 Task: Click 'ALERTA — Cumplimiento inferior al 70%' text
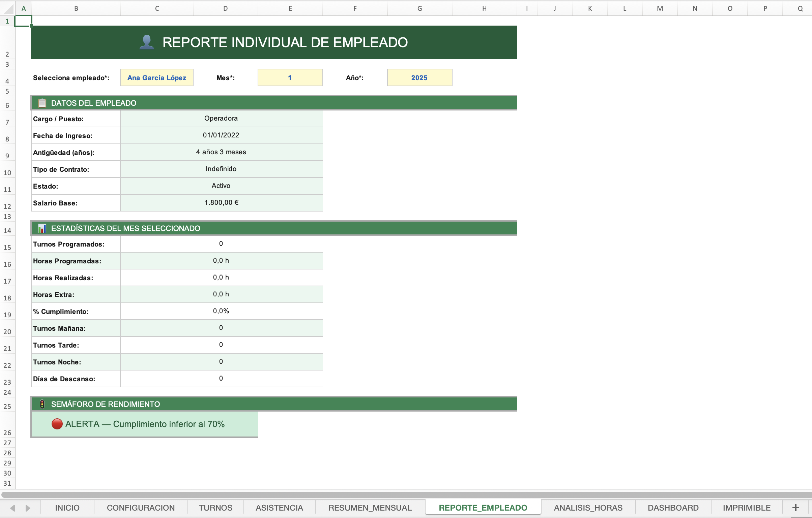145,424
